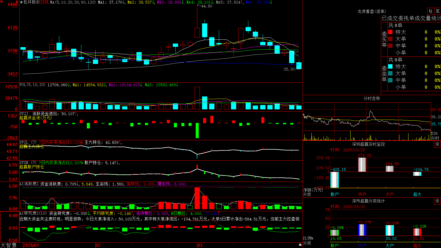Click the 中单 buy-order dark red swatch
The width and height of the screenshot is (441, 248).
pos(390,46)
